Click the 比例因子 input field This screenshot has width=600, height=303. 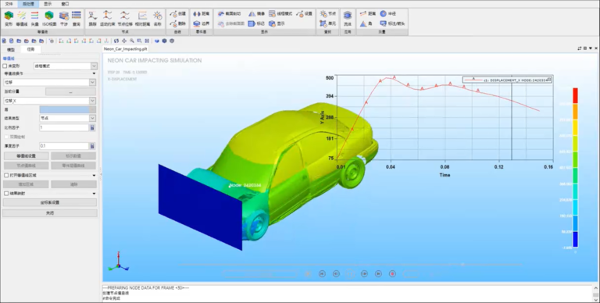[64, 128]
